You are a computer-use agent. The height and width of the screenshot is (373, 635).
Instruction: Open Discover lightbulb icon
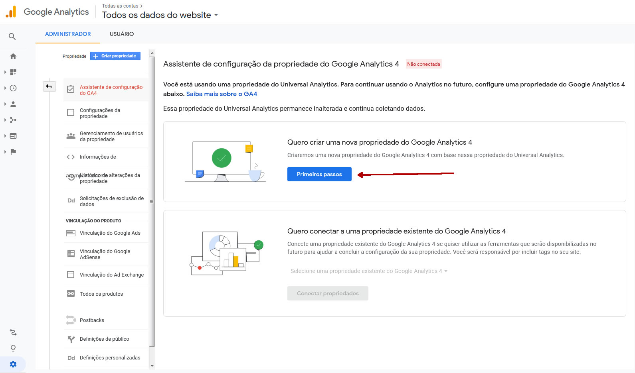tap(13, 348)
